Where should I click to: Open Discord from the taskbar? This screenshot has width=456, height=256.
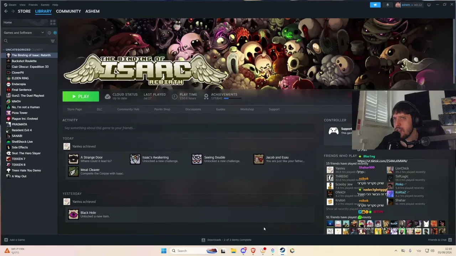pyautogui.click(x=243, y=251)
